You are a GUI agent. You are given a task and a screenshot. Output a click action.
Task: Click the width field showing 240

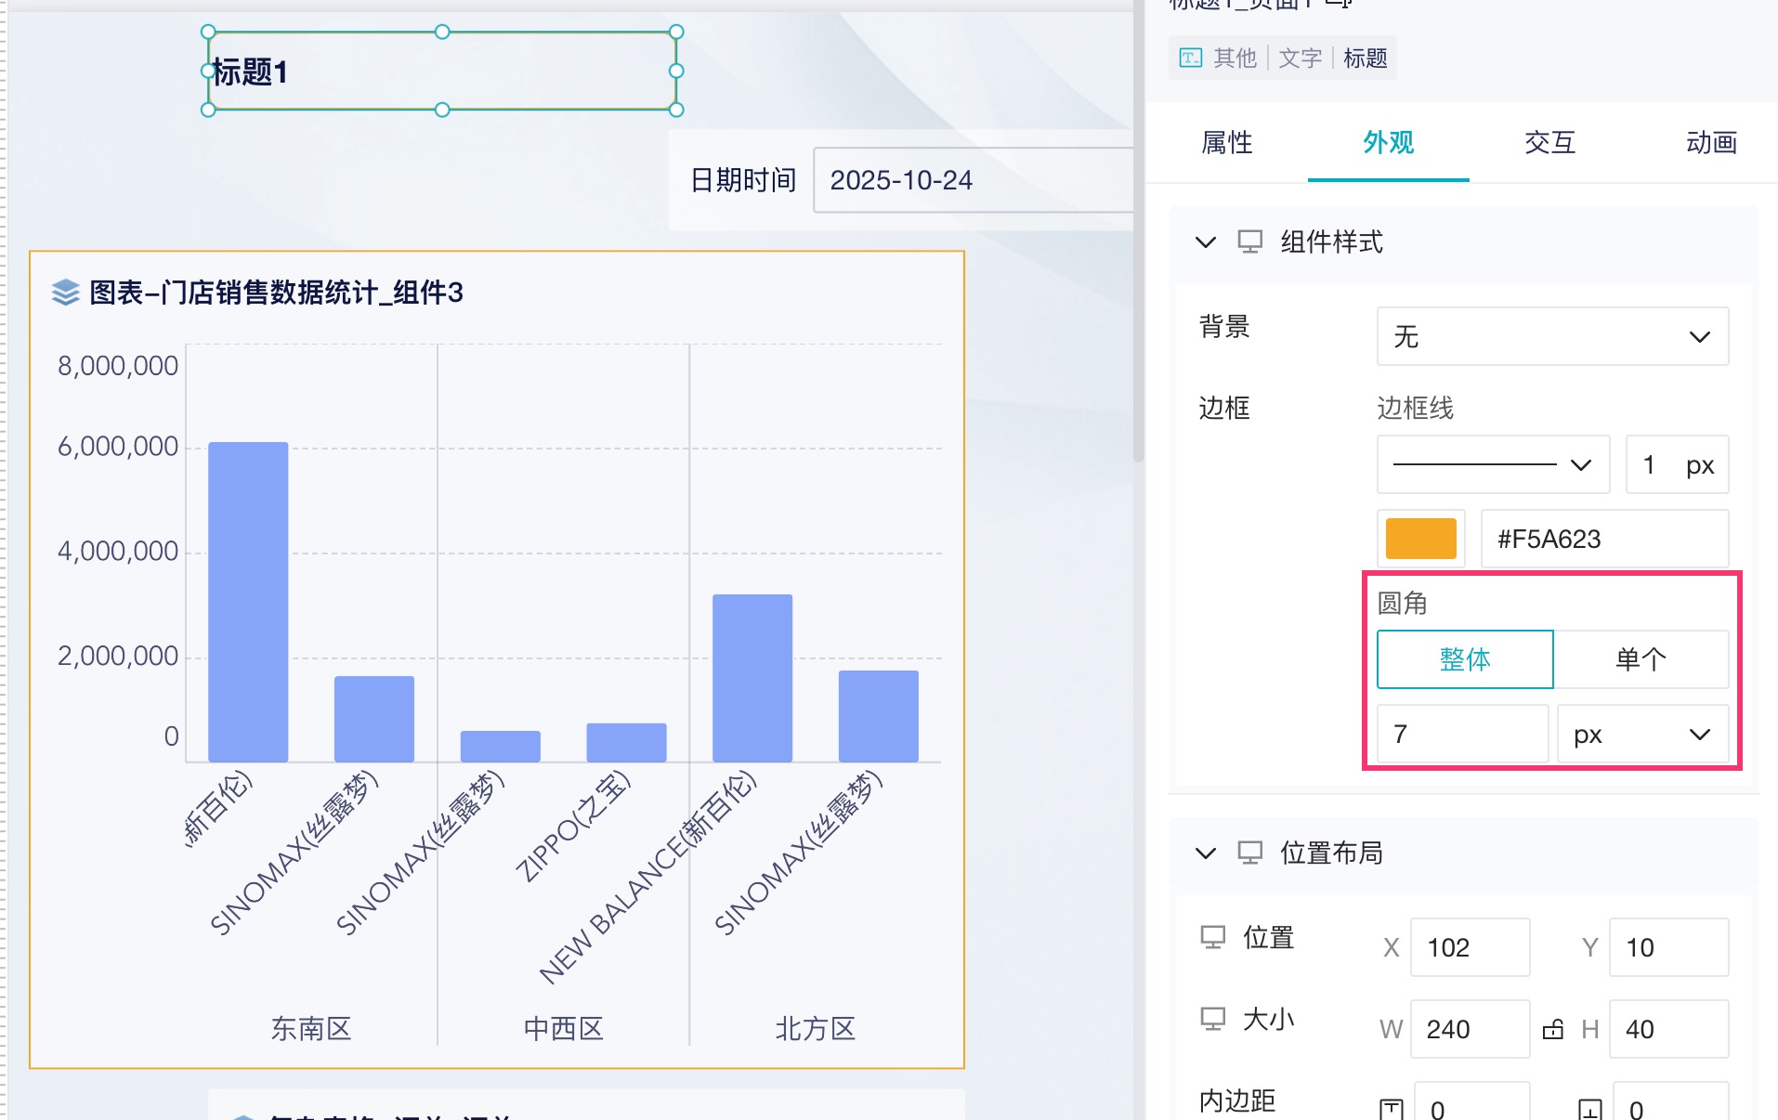pyautogui.click(x=1470, y=1029)
